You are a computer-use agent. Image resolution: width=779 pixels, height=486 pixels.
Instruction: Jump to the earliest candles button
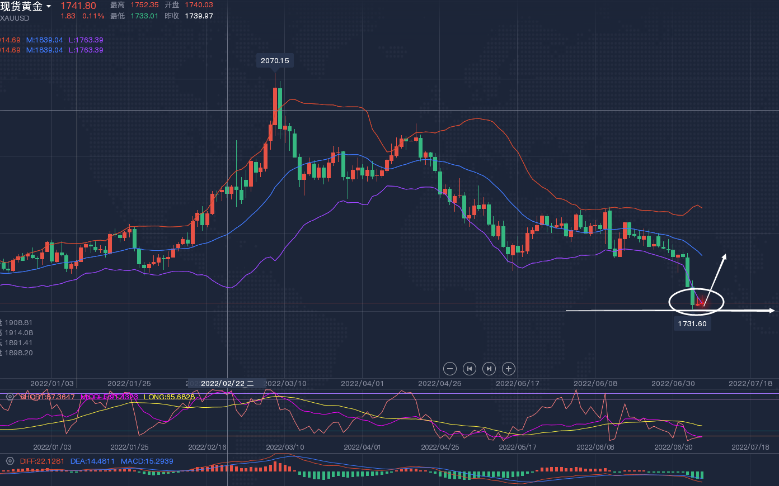pyautogui.click(x=470, y=369)
